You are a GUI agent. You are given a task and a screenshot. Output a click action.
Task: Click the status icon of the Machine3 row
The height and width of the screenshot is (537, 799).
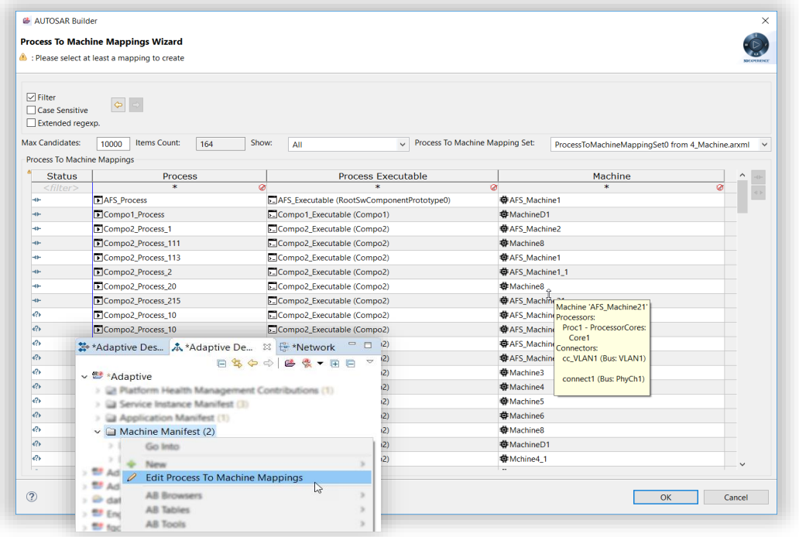click(36, 372)
